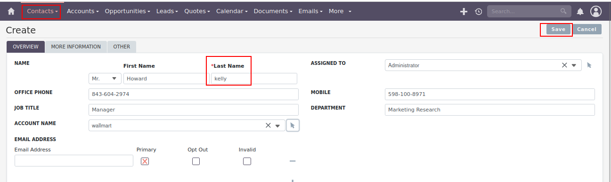Toggle the Primary email checkbox
The height and width of the screenshot is (182, 611).
pyautogui.click(x=145, y=161)
